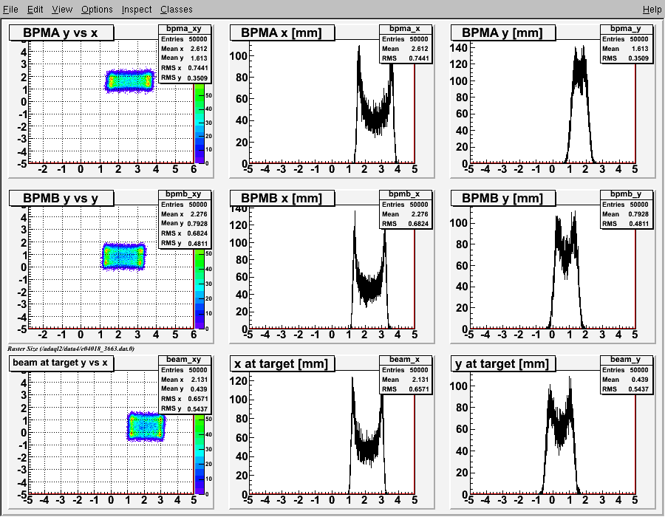Select the 'x at target [mm]' histogram title
This screenshot has height=517, width=665.
point(282,363)
